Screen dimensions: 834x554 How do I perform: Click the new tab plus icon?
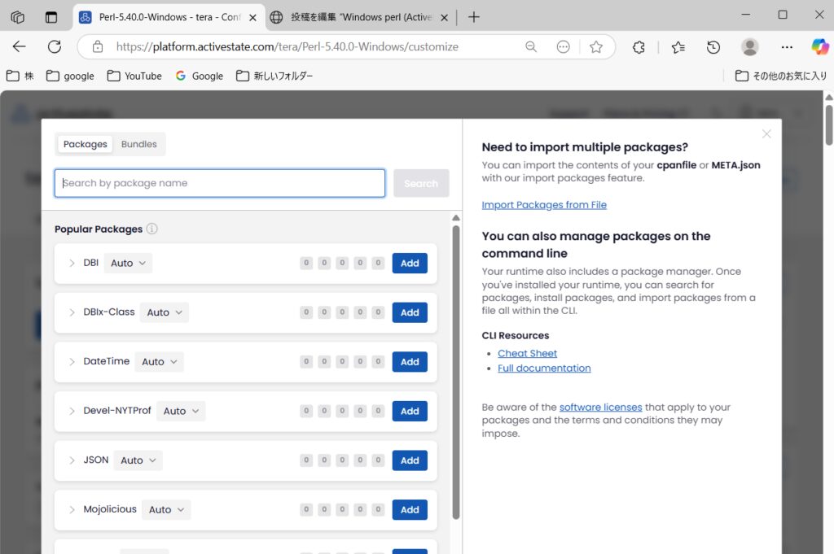point(474,17)
